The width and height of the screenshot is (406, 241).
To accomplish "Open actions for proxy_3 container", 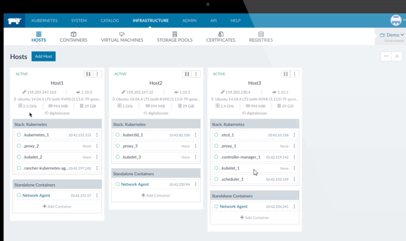I will click(x=195, y=146).
